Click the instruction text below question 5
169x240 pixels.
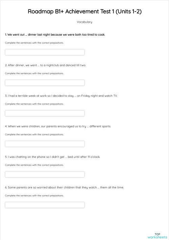pyautogui.click(x=34, y=165)
